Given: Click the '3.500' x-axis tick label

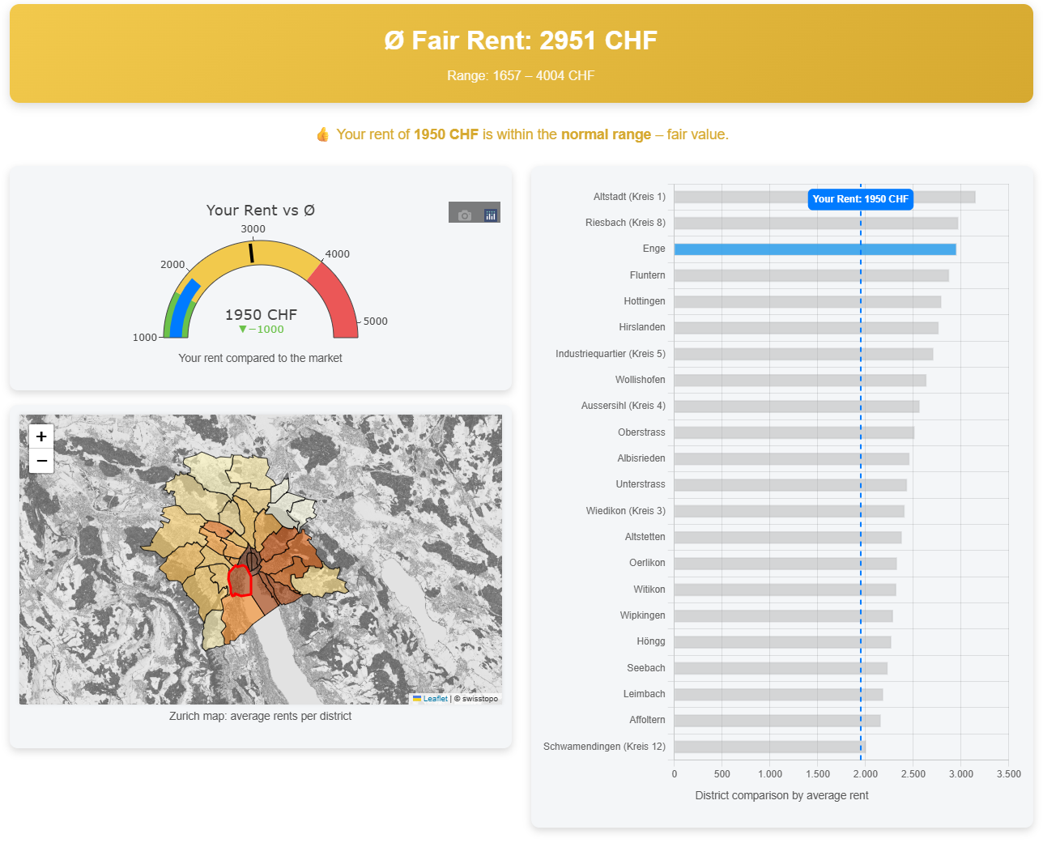Looking at the screenshot, I should click(x=1008, y=774).
